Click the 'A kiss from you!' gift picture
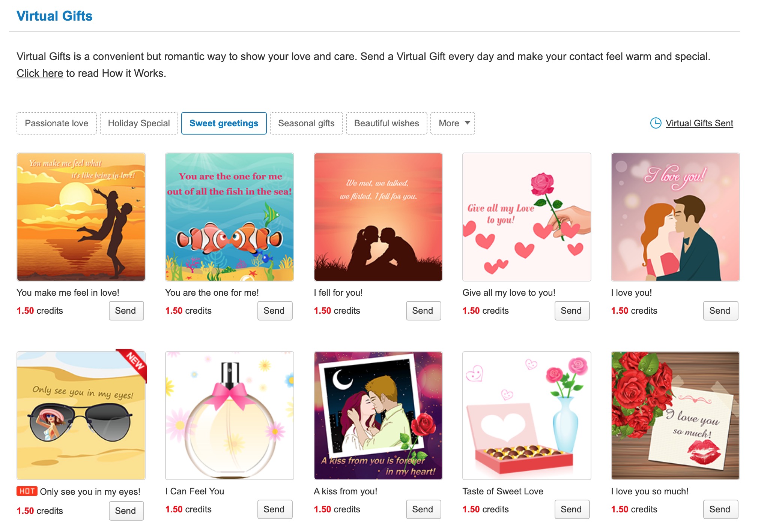This screenshot has height=530, width=758. (x=378, y=416)
